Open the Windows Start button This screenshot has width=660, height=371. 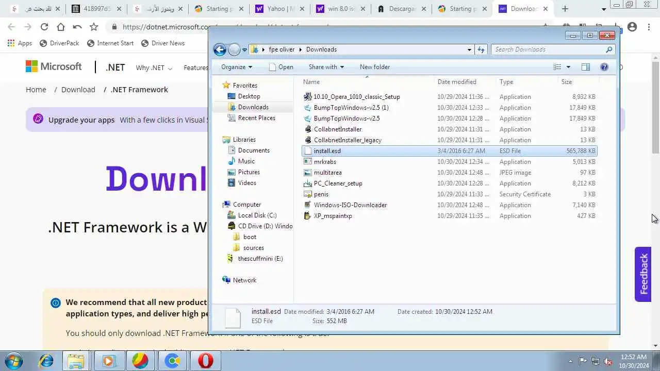13,361
